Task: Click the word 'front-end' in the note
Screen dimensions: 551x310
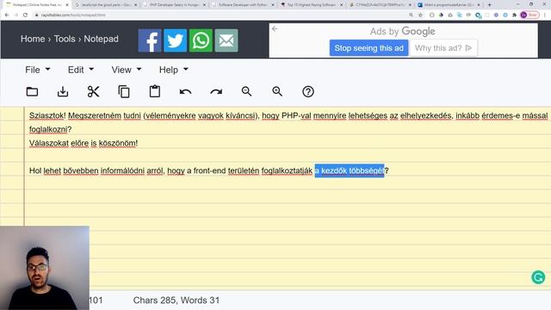Action: coord(209,170)
